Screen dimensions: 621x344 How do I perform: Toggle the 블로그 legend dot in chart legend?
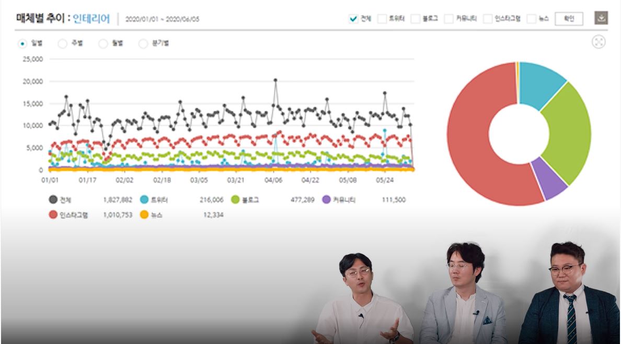click(235, 200)
